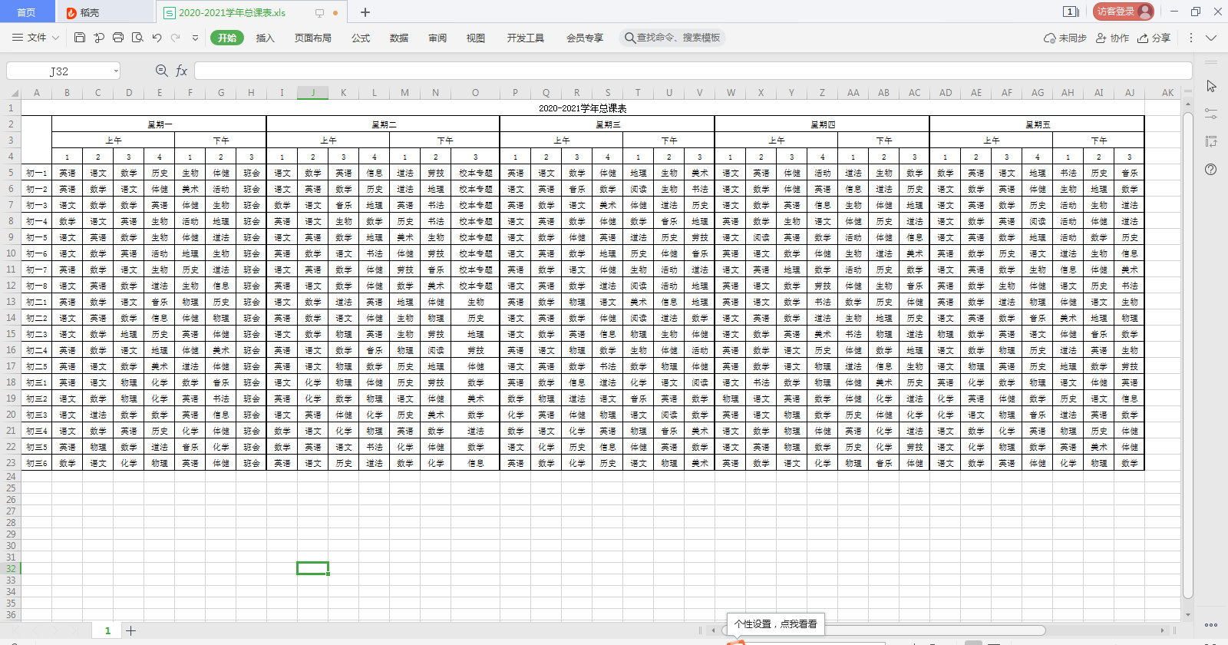
Task: Expand the quick access toolbar customize arrow
Action: pos(195,38)
